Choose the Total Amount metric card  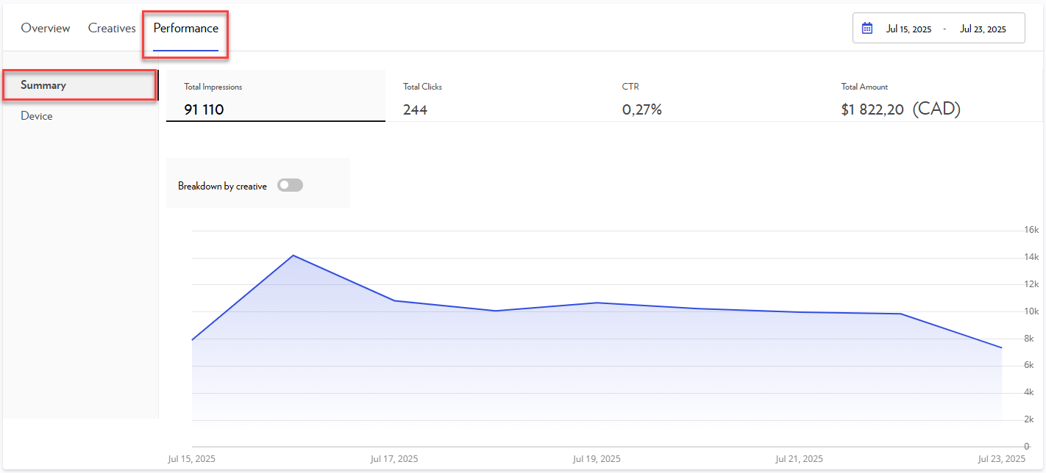933,98
